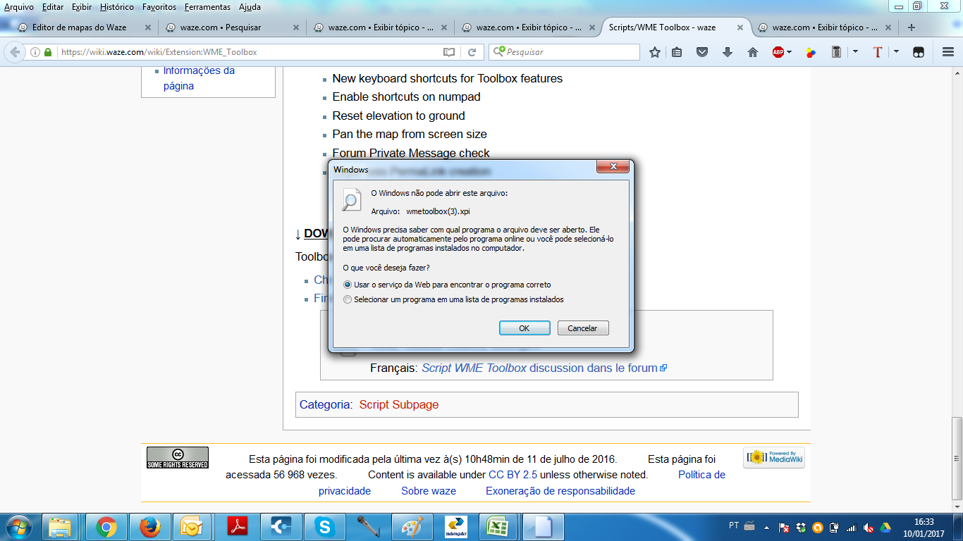The width and height of the screenshot is (963, 541).
Task: Save page to Pocket
Action: click(x=702, y=52)
